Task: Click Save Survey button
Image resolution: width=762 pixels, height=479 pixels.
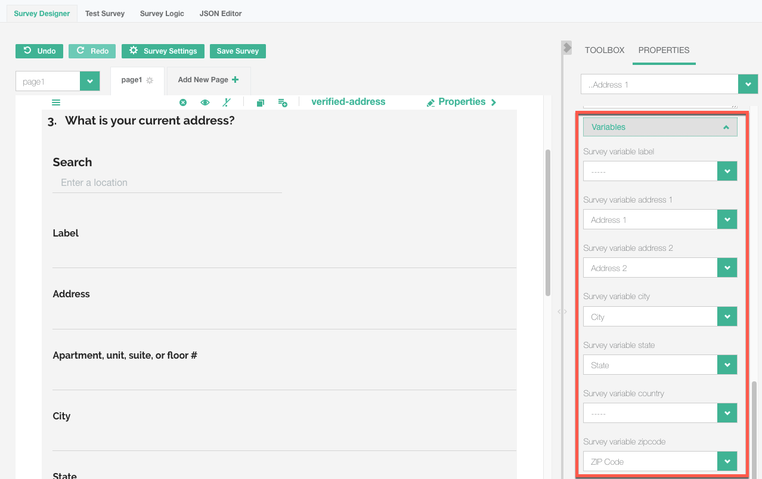Action: tap(237, 51)
